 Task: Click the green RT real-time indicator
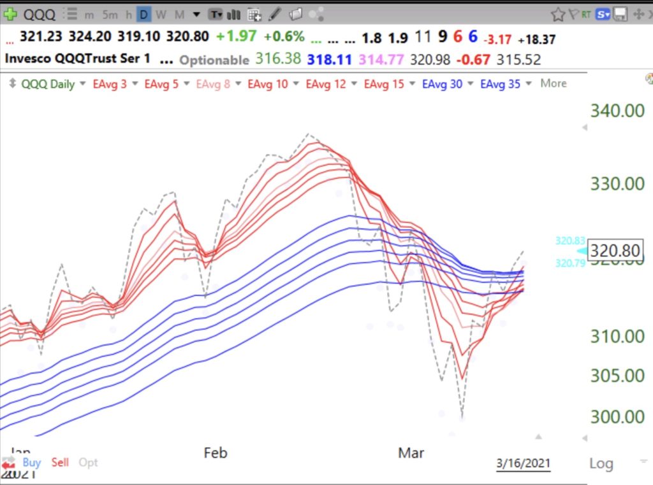pos(586,15)
